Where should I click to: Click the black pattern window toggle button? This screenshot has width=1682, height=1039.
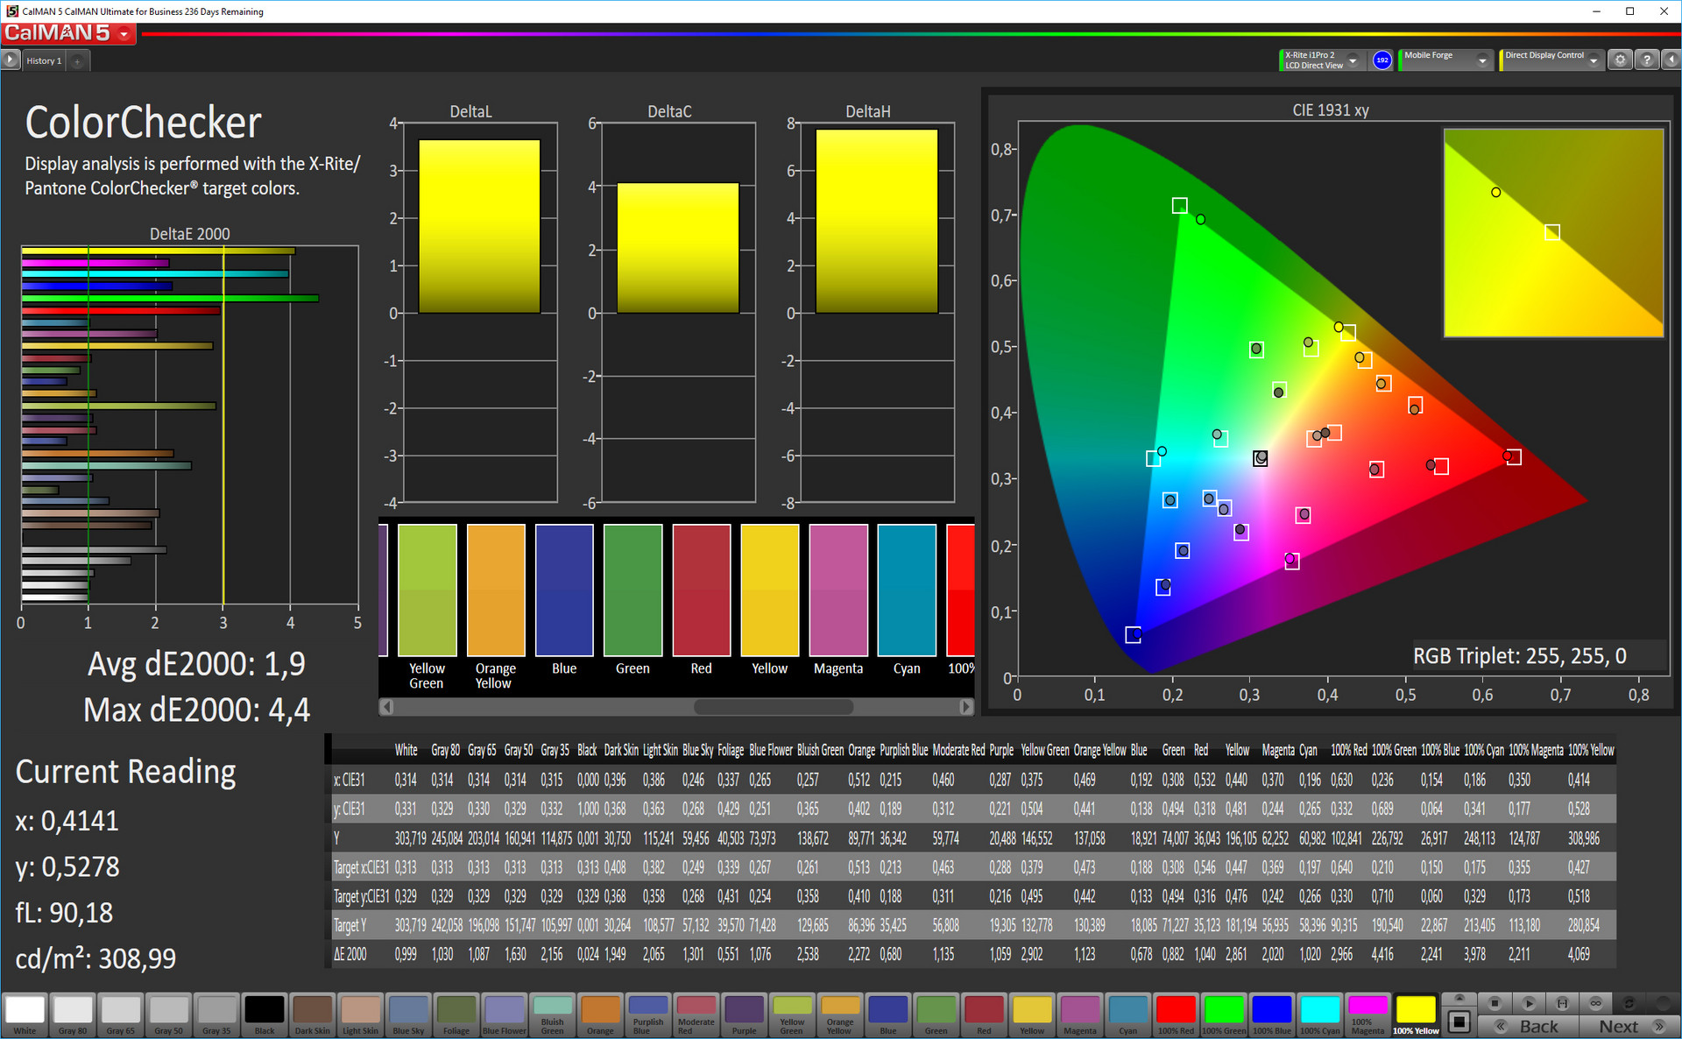tap(1459, 1021)
